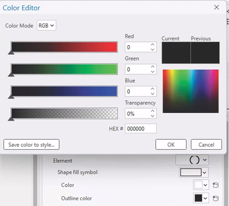Increase Green value with up arrow
The height and width of the screenshot is (206, 229).
pos(152,67)
